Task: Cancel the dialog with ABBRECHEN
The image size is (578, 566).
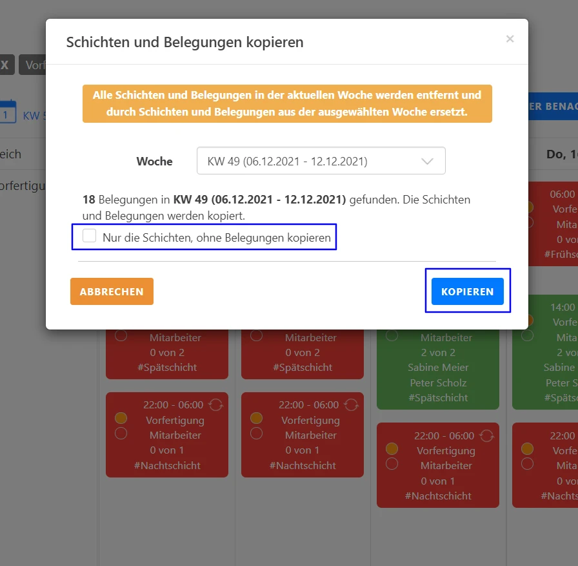Action: tap(112, 291)
